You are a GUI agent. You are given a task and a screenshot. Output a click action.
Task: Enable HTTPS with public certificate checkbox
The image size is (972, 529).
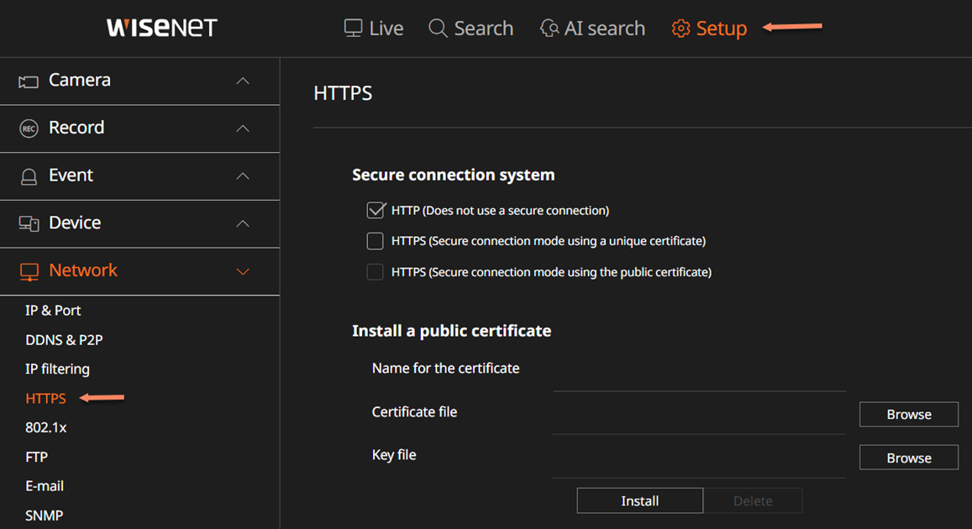pyautogui.click(x=376, y=272)
